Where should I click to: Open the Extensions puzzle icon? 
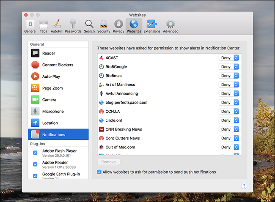[x=152, y=24]
